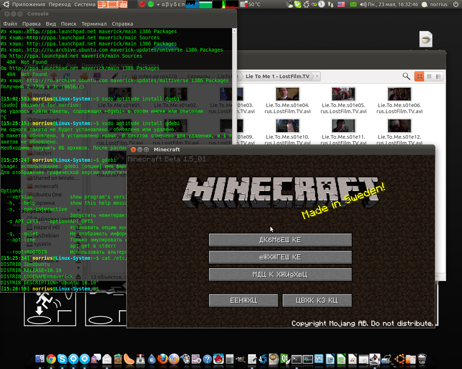The height and width of the screenshot is (369, 462).
Task: Open system monitor from the dock
Action: (308, 359)
